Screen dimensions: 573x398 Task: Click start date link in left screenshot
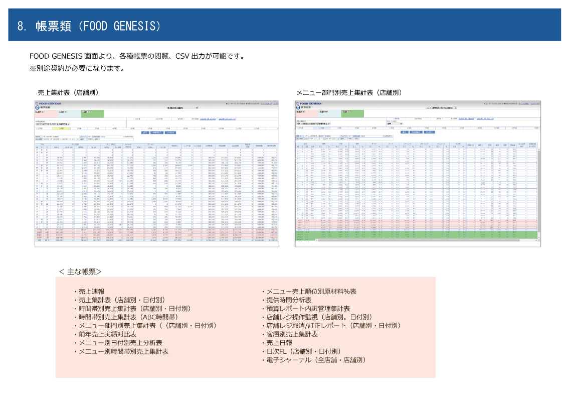point(208,119)
